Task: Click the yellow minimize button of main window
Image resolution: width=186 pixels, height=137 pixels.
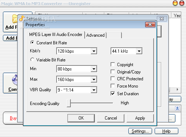Action: click(175, 3)
